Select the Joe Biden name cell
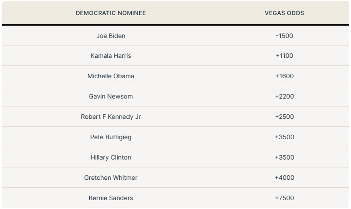The image size is (351, 209). (111, 36)
